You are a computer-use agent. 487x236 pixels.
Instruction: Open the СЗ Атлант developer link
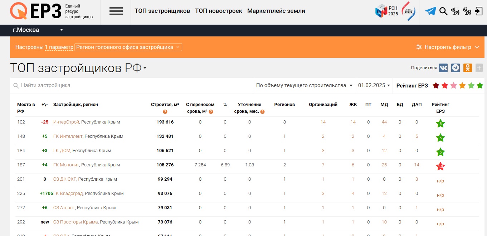pos(64,208)
